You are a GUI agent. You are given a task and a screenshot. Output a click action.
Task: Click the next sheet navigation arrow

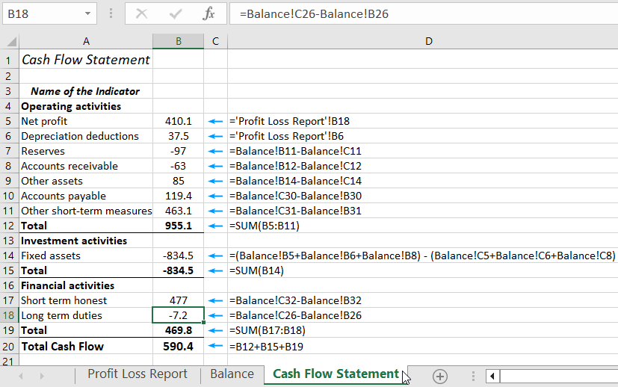(x=42, y=376)
